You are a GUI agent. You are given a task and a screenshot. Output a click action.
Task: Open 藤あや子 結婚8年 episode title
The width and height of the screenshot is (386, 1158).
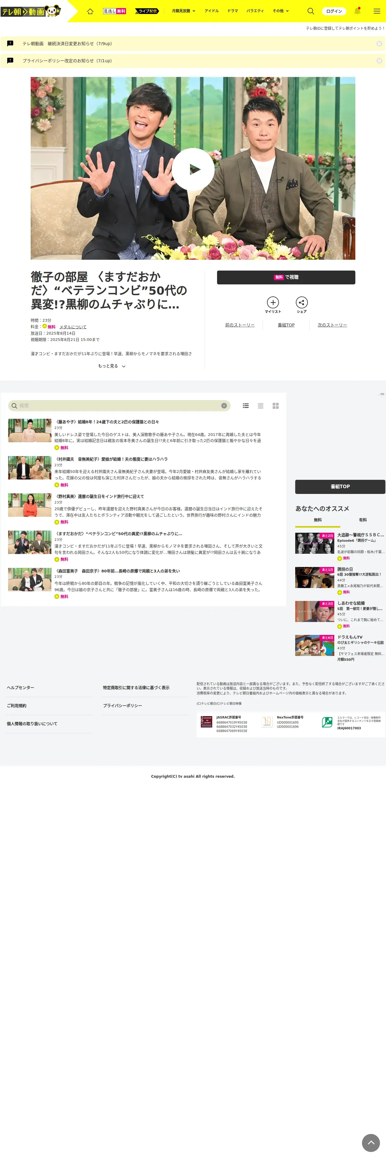coord(107,422)
